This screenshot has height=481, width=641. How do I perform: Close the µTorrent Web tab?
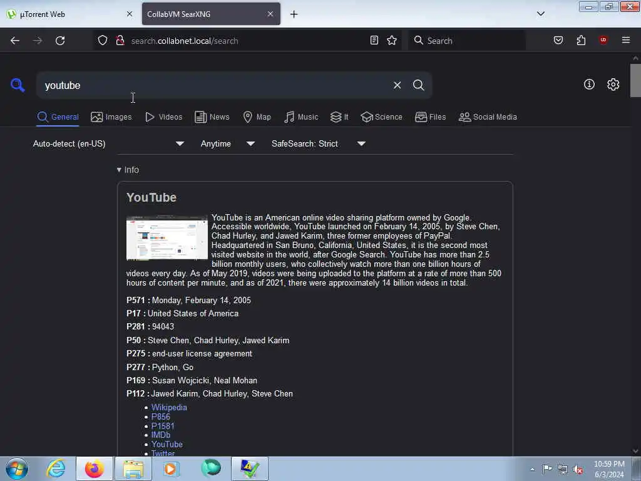[x=130, y=14]
